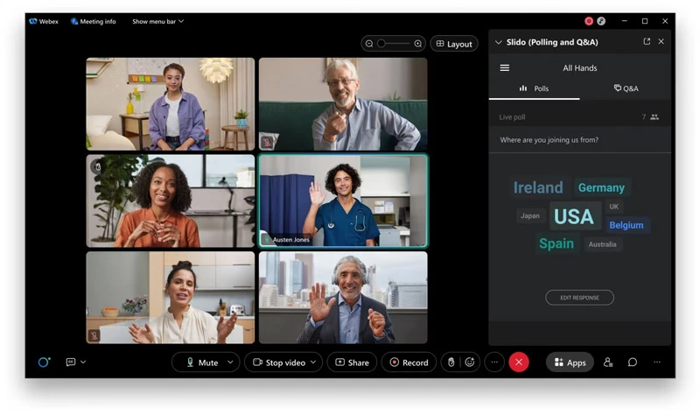The height and width of the screenshot is (415, 700).
Task: Start recording the meeting
Action: pos(409,362)
